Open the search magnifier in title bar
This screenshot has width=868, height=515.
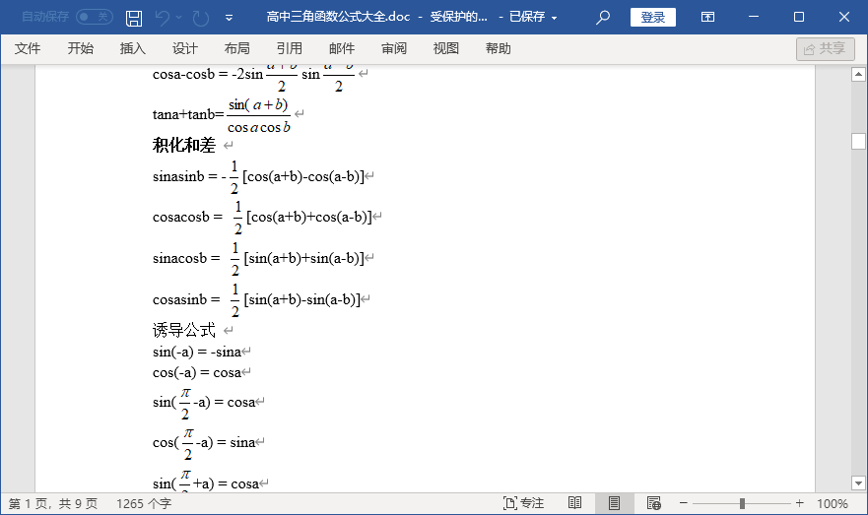603,18
